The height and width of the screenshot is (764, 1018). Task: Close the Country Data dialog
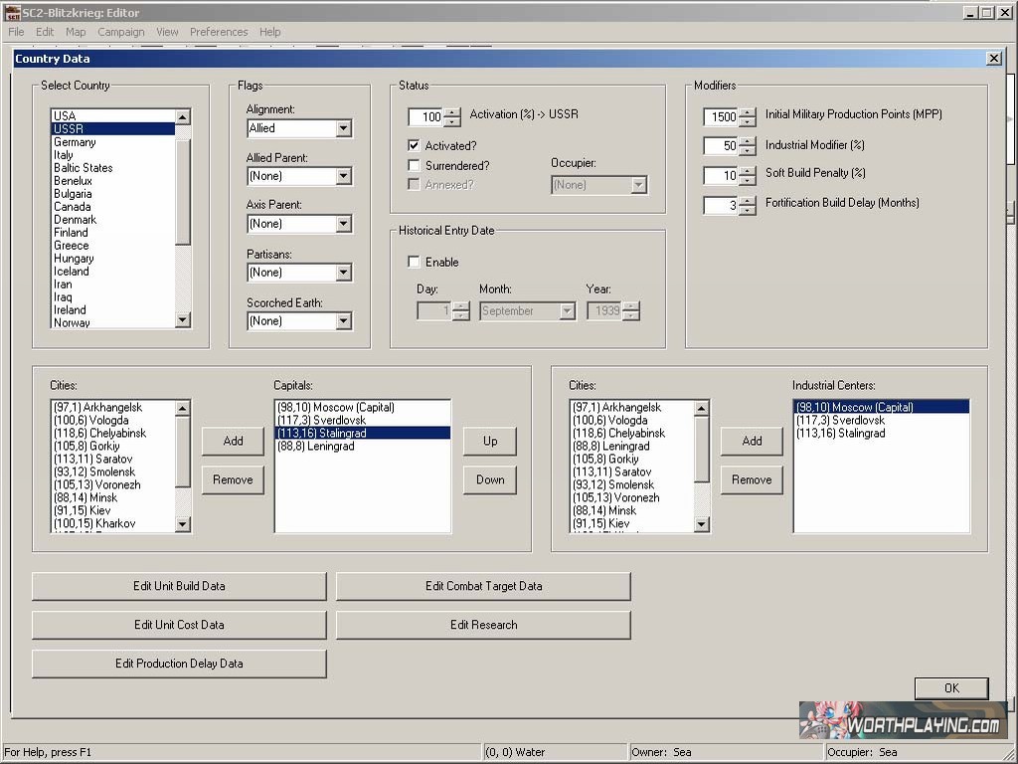pos(993,59)
